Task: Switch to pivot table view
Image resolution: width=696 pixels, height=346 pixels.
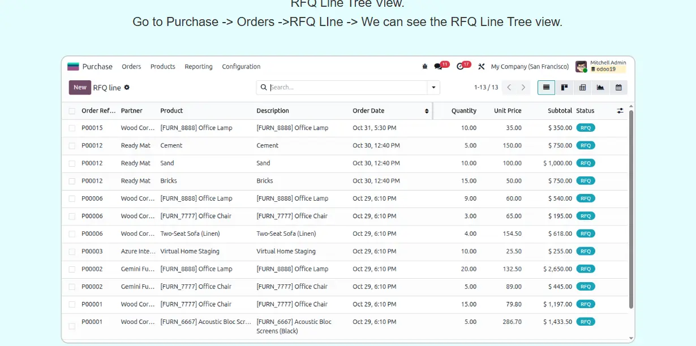Action: point(582,88)
